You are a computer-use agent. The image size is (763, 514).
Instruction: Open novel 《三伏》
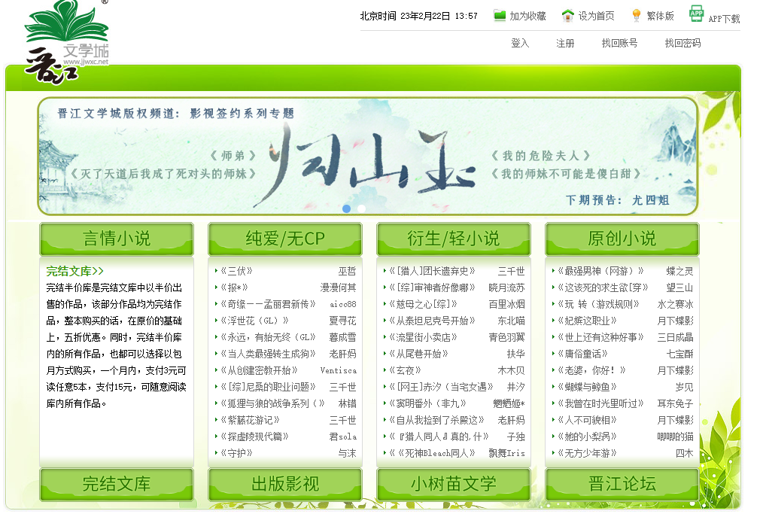236,271
